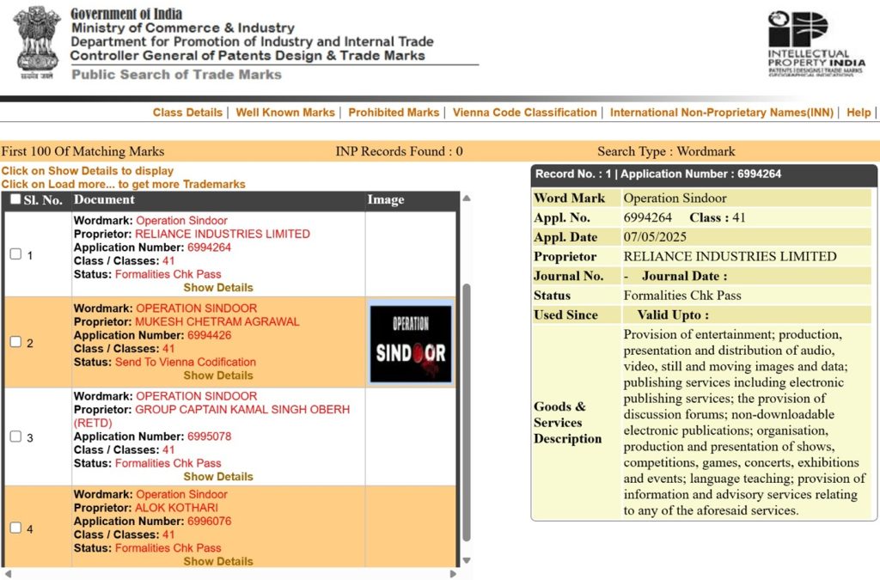Image resolution: width=880 pixels, height=580 pixels.
Task: Click the vertical scrollbar up arrow
Action: [466, 198]
